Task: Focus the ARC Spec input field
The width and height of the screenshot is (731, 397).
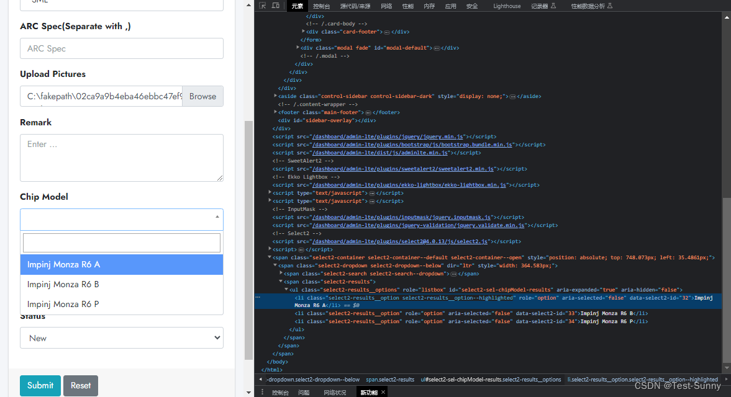Action: tap(122, 48)
